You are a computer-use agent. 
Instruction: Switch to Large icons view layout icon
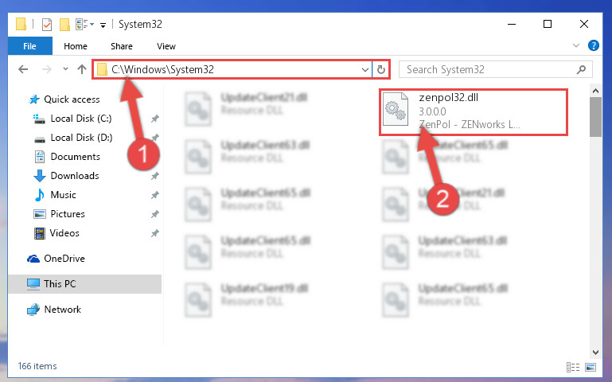click(x=591, y=367)
